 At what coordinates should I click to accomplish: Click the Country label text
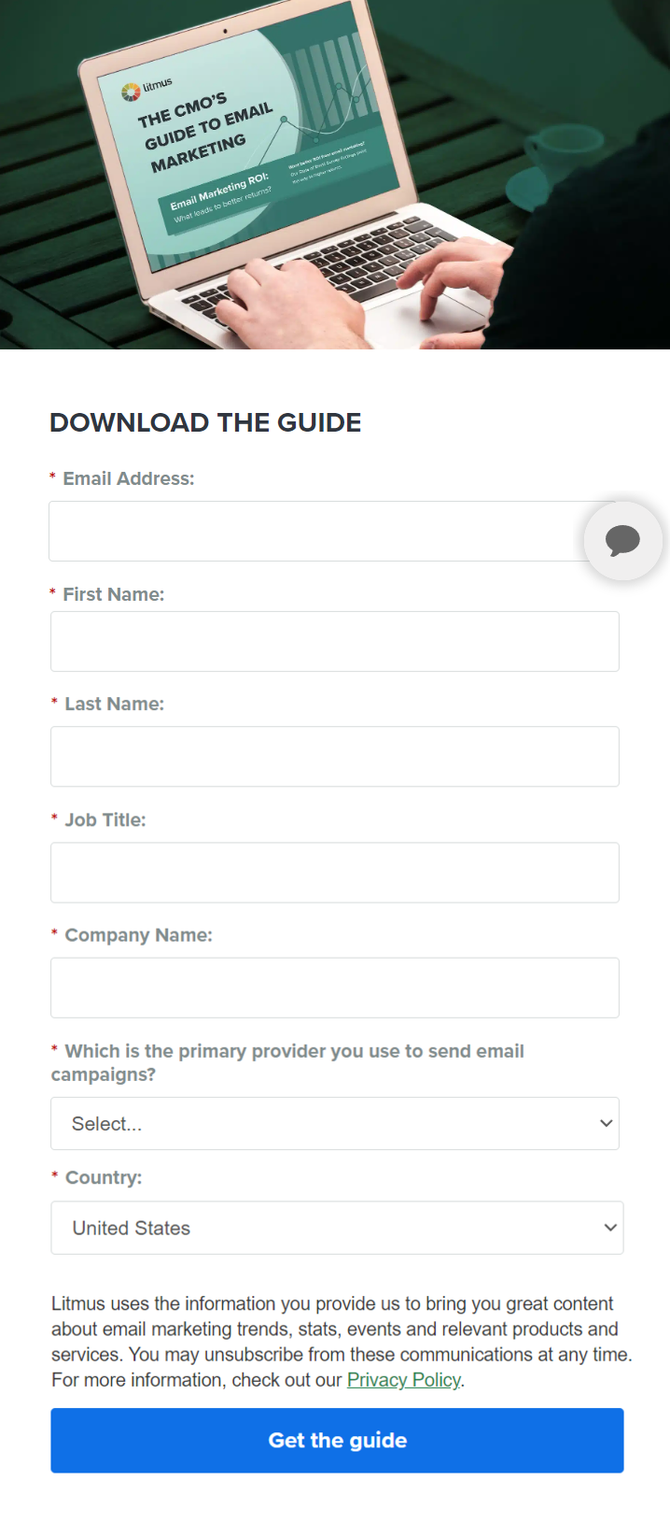(104, 1177)
